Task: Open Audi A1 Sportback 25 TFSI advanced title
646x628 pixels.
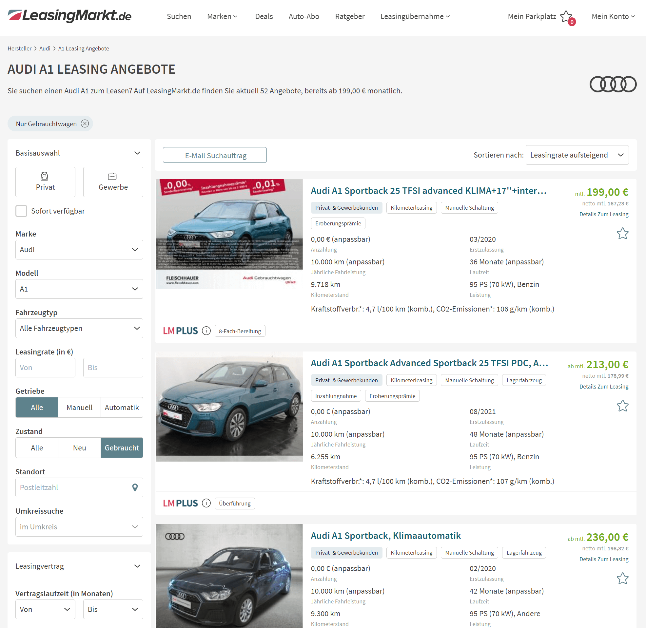Action: (428, 191)
